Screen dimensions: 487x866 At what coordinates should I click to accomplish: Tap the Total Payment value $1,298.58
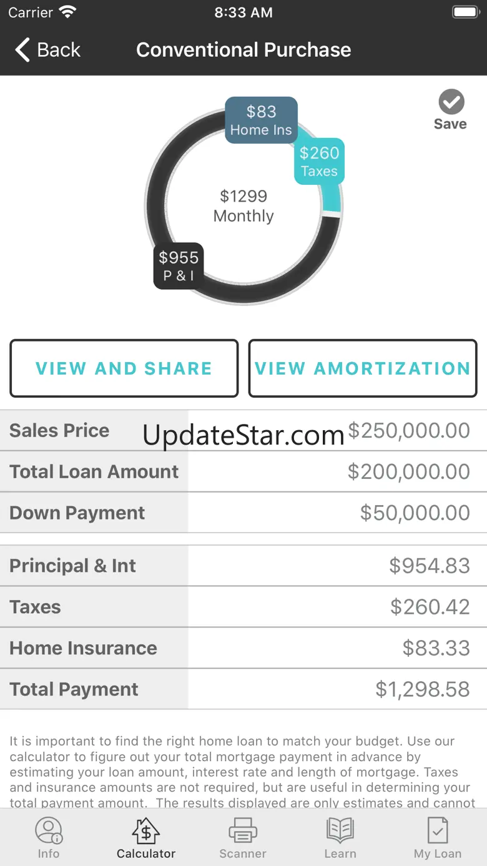[422, 689]
